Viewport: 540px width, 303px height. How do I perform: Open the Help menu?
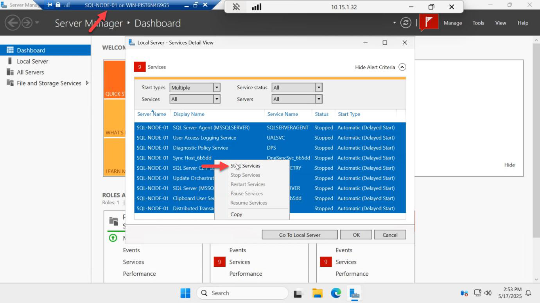click(523, 23)
